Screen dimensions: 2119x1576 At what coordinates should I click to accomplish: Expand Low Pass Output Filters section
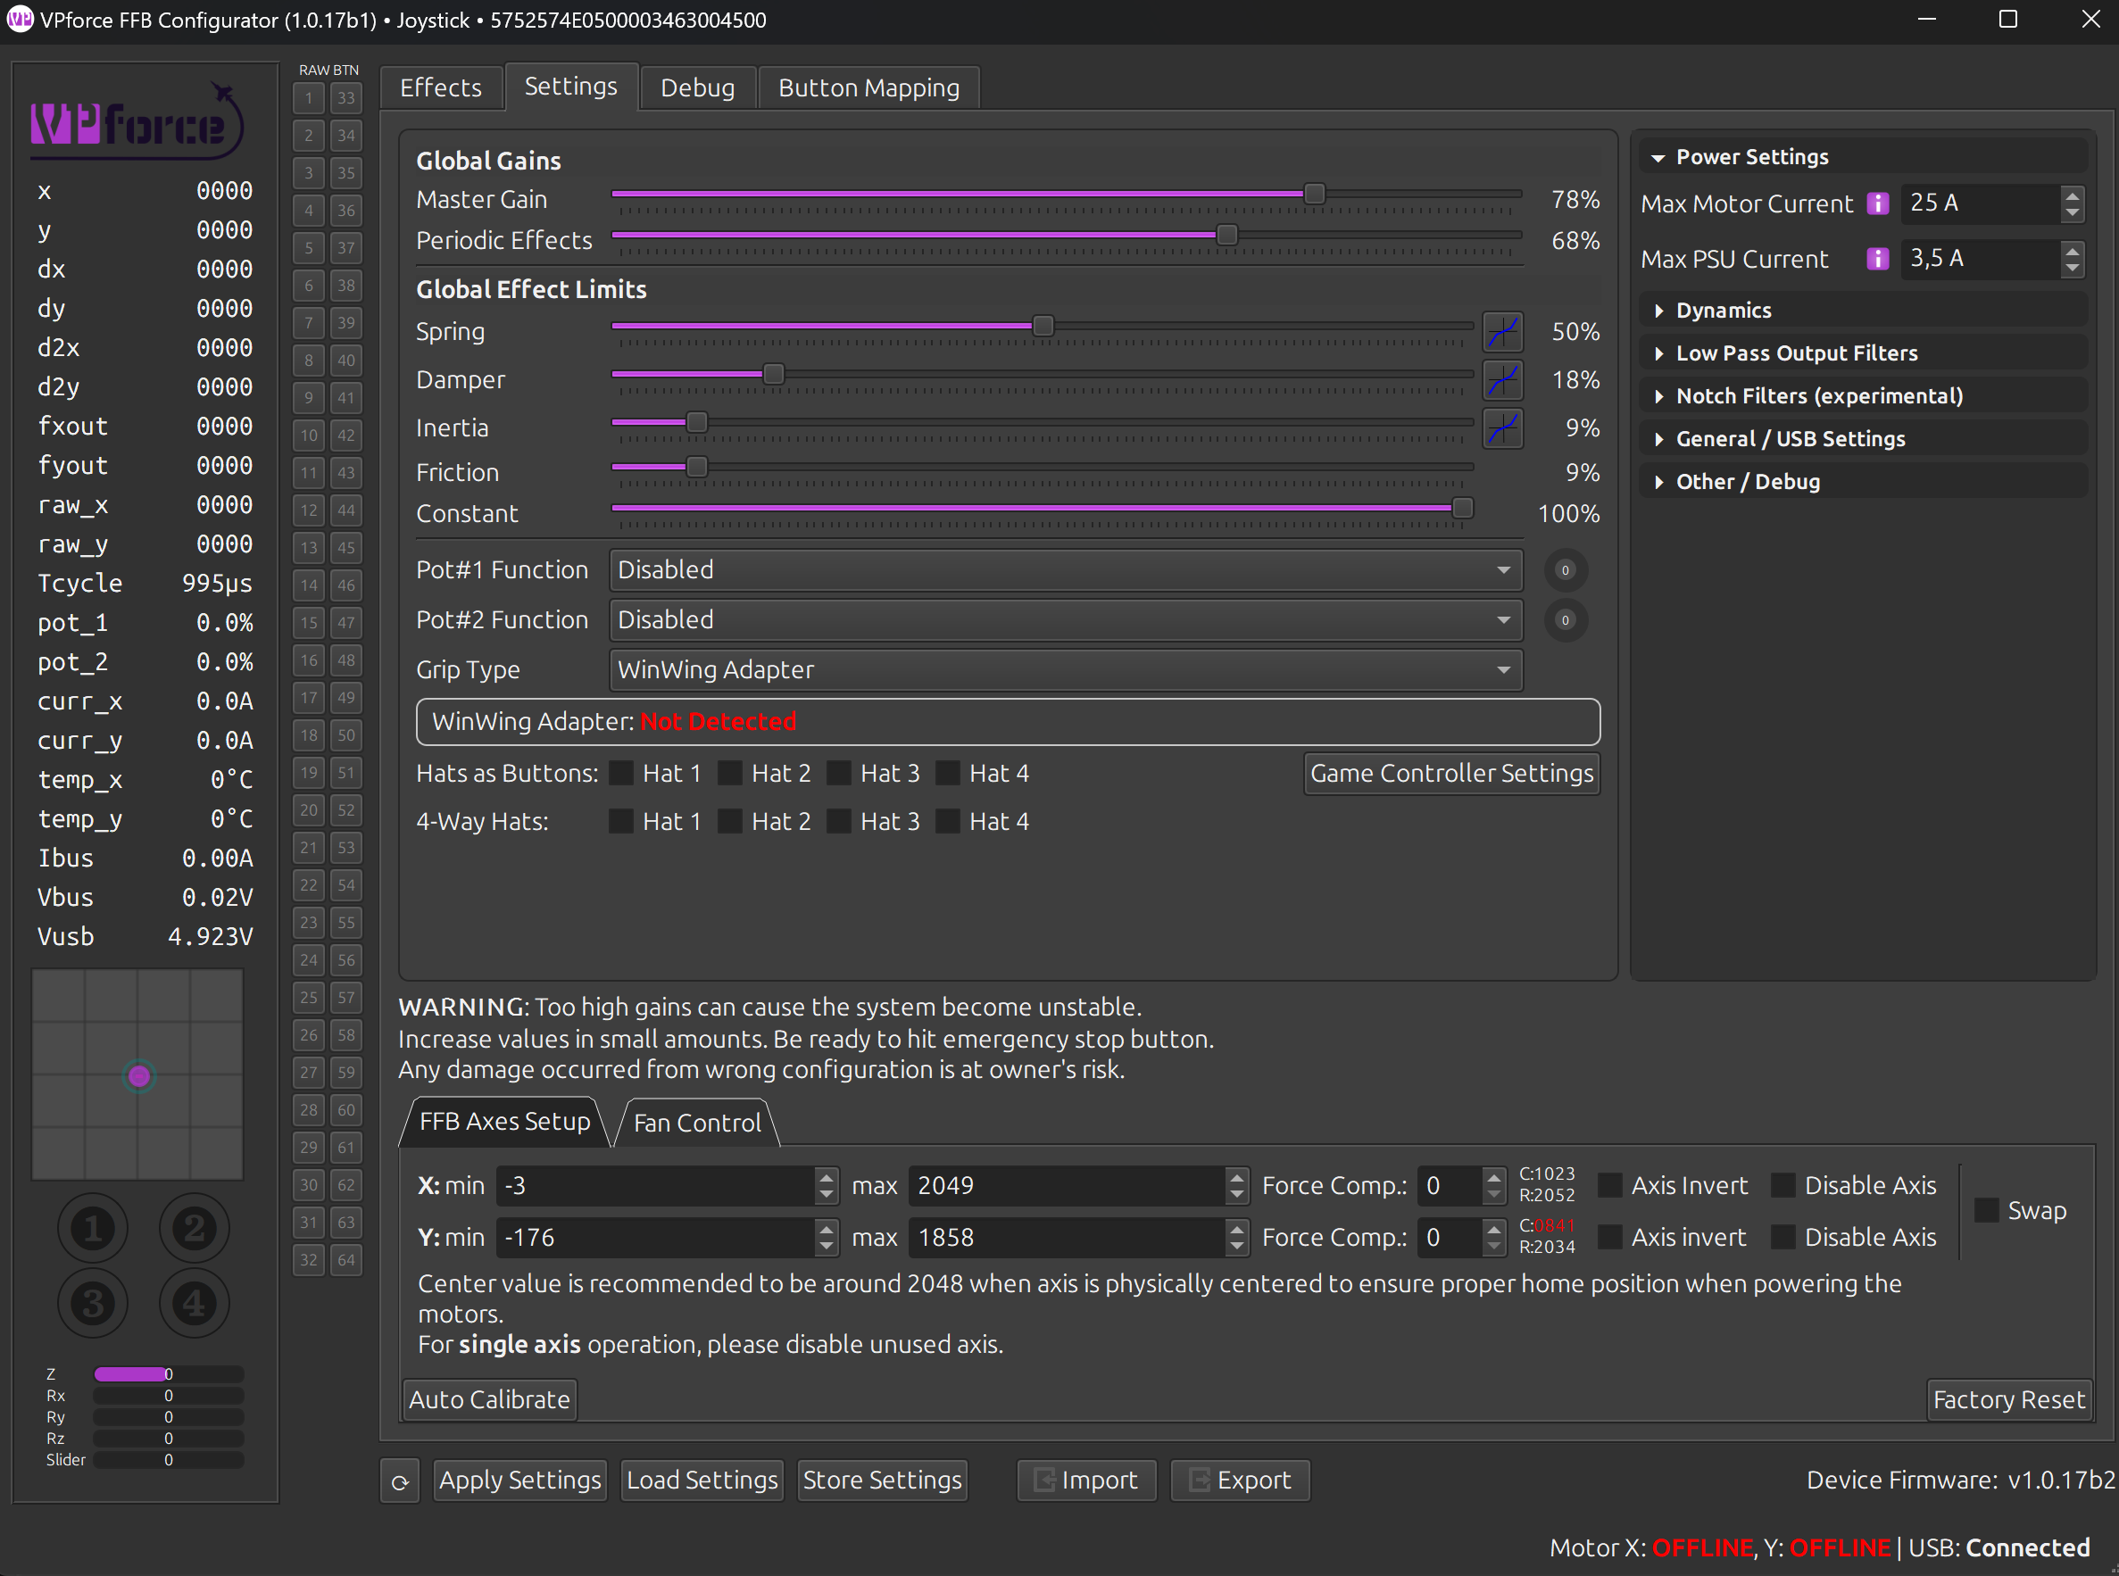pos(1796,353)
